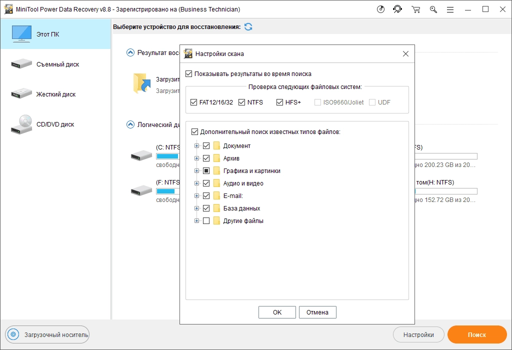The width and height of the screenshot is (512, 350).
Task: Confirm scan settings with OK
Action: pyautogui.click(x=277, y=312)
